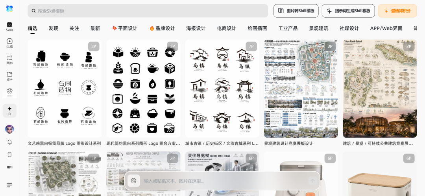Open the API entry in the sidebar

tap(9, 167)
